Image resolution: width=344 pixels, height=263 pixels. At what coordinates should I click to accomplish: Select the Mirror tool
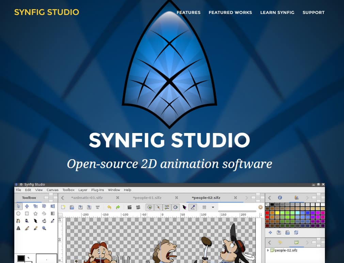53,206
